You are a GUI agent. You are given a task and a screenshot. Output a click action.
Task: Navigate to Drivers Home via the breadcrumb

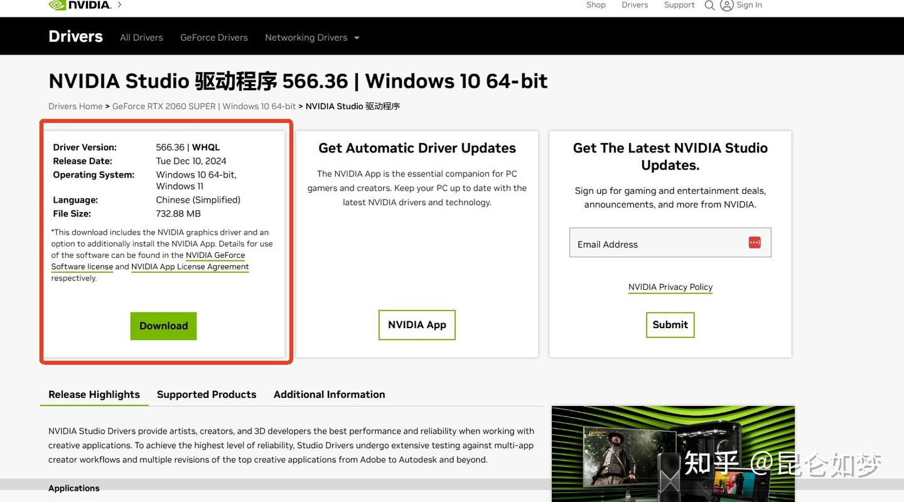tap(75, 106)
